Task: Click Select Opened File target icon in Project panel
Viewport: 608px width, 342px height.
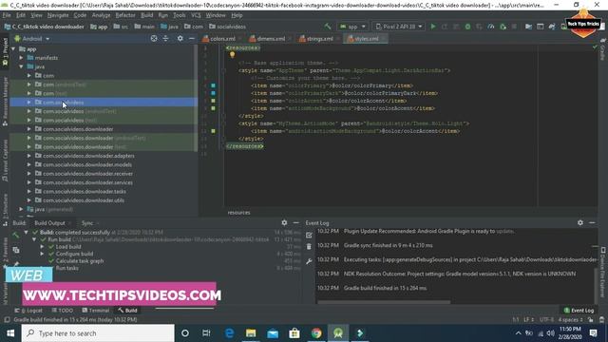Action: (154, 38)
